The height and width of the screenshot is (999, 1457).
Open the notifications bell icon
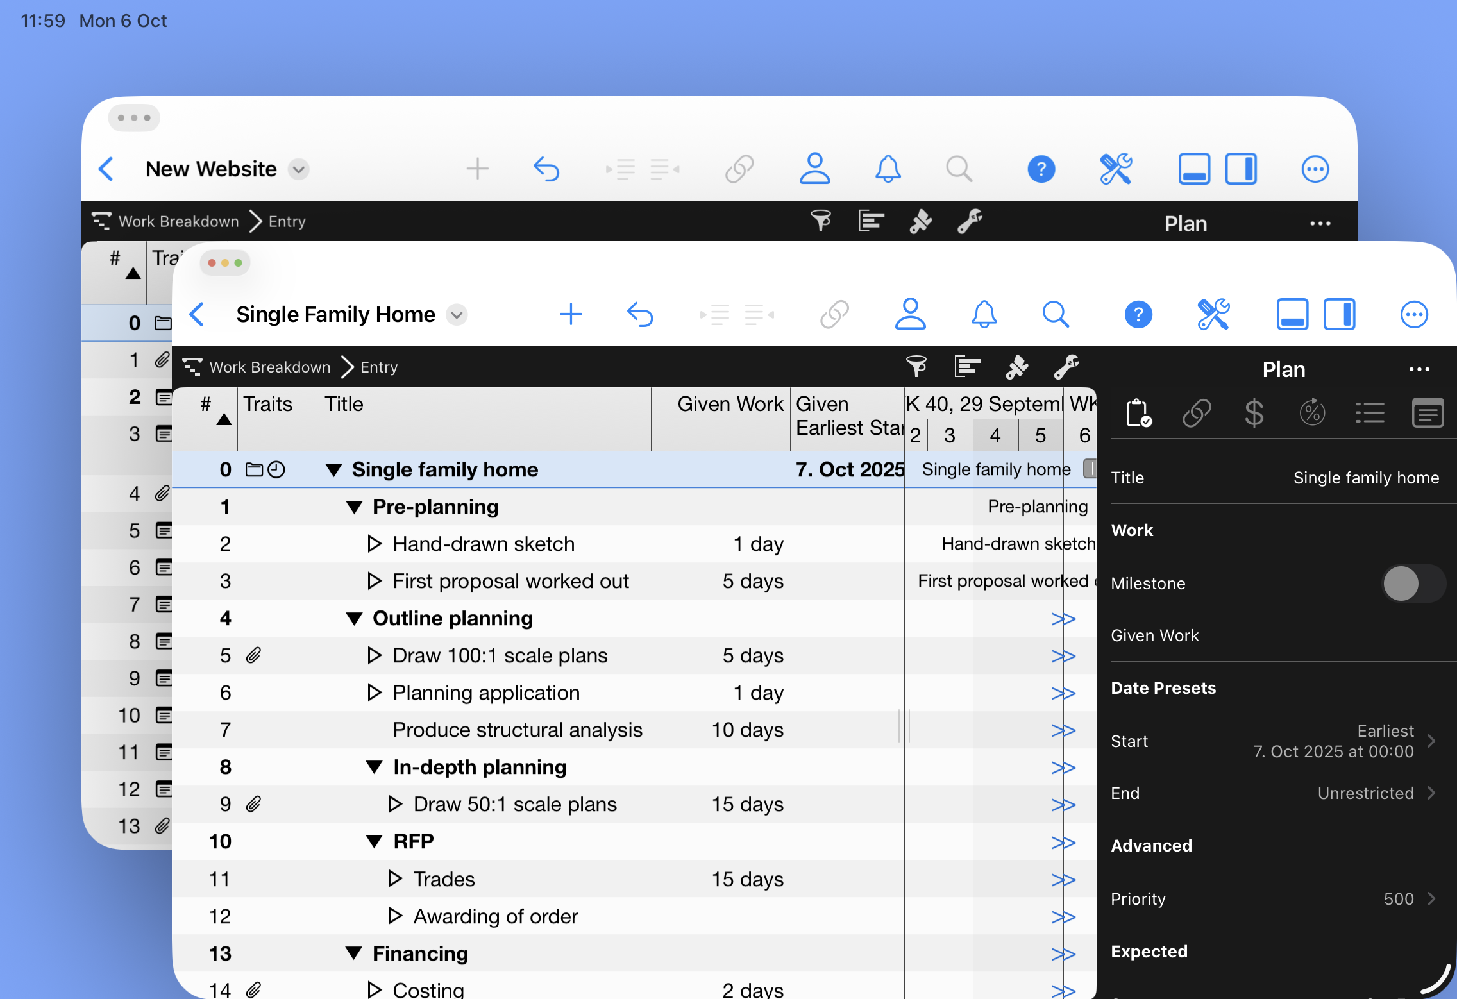point(985,314)
